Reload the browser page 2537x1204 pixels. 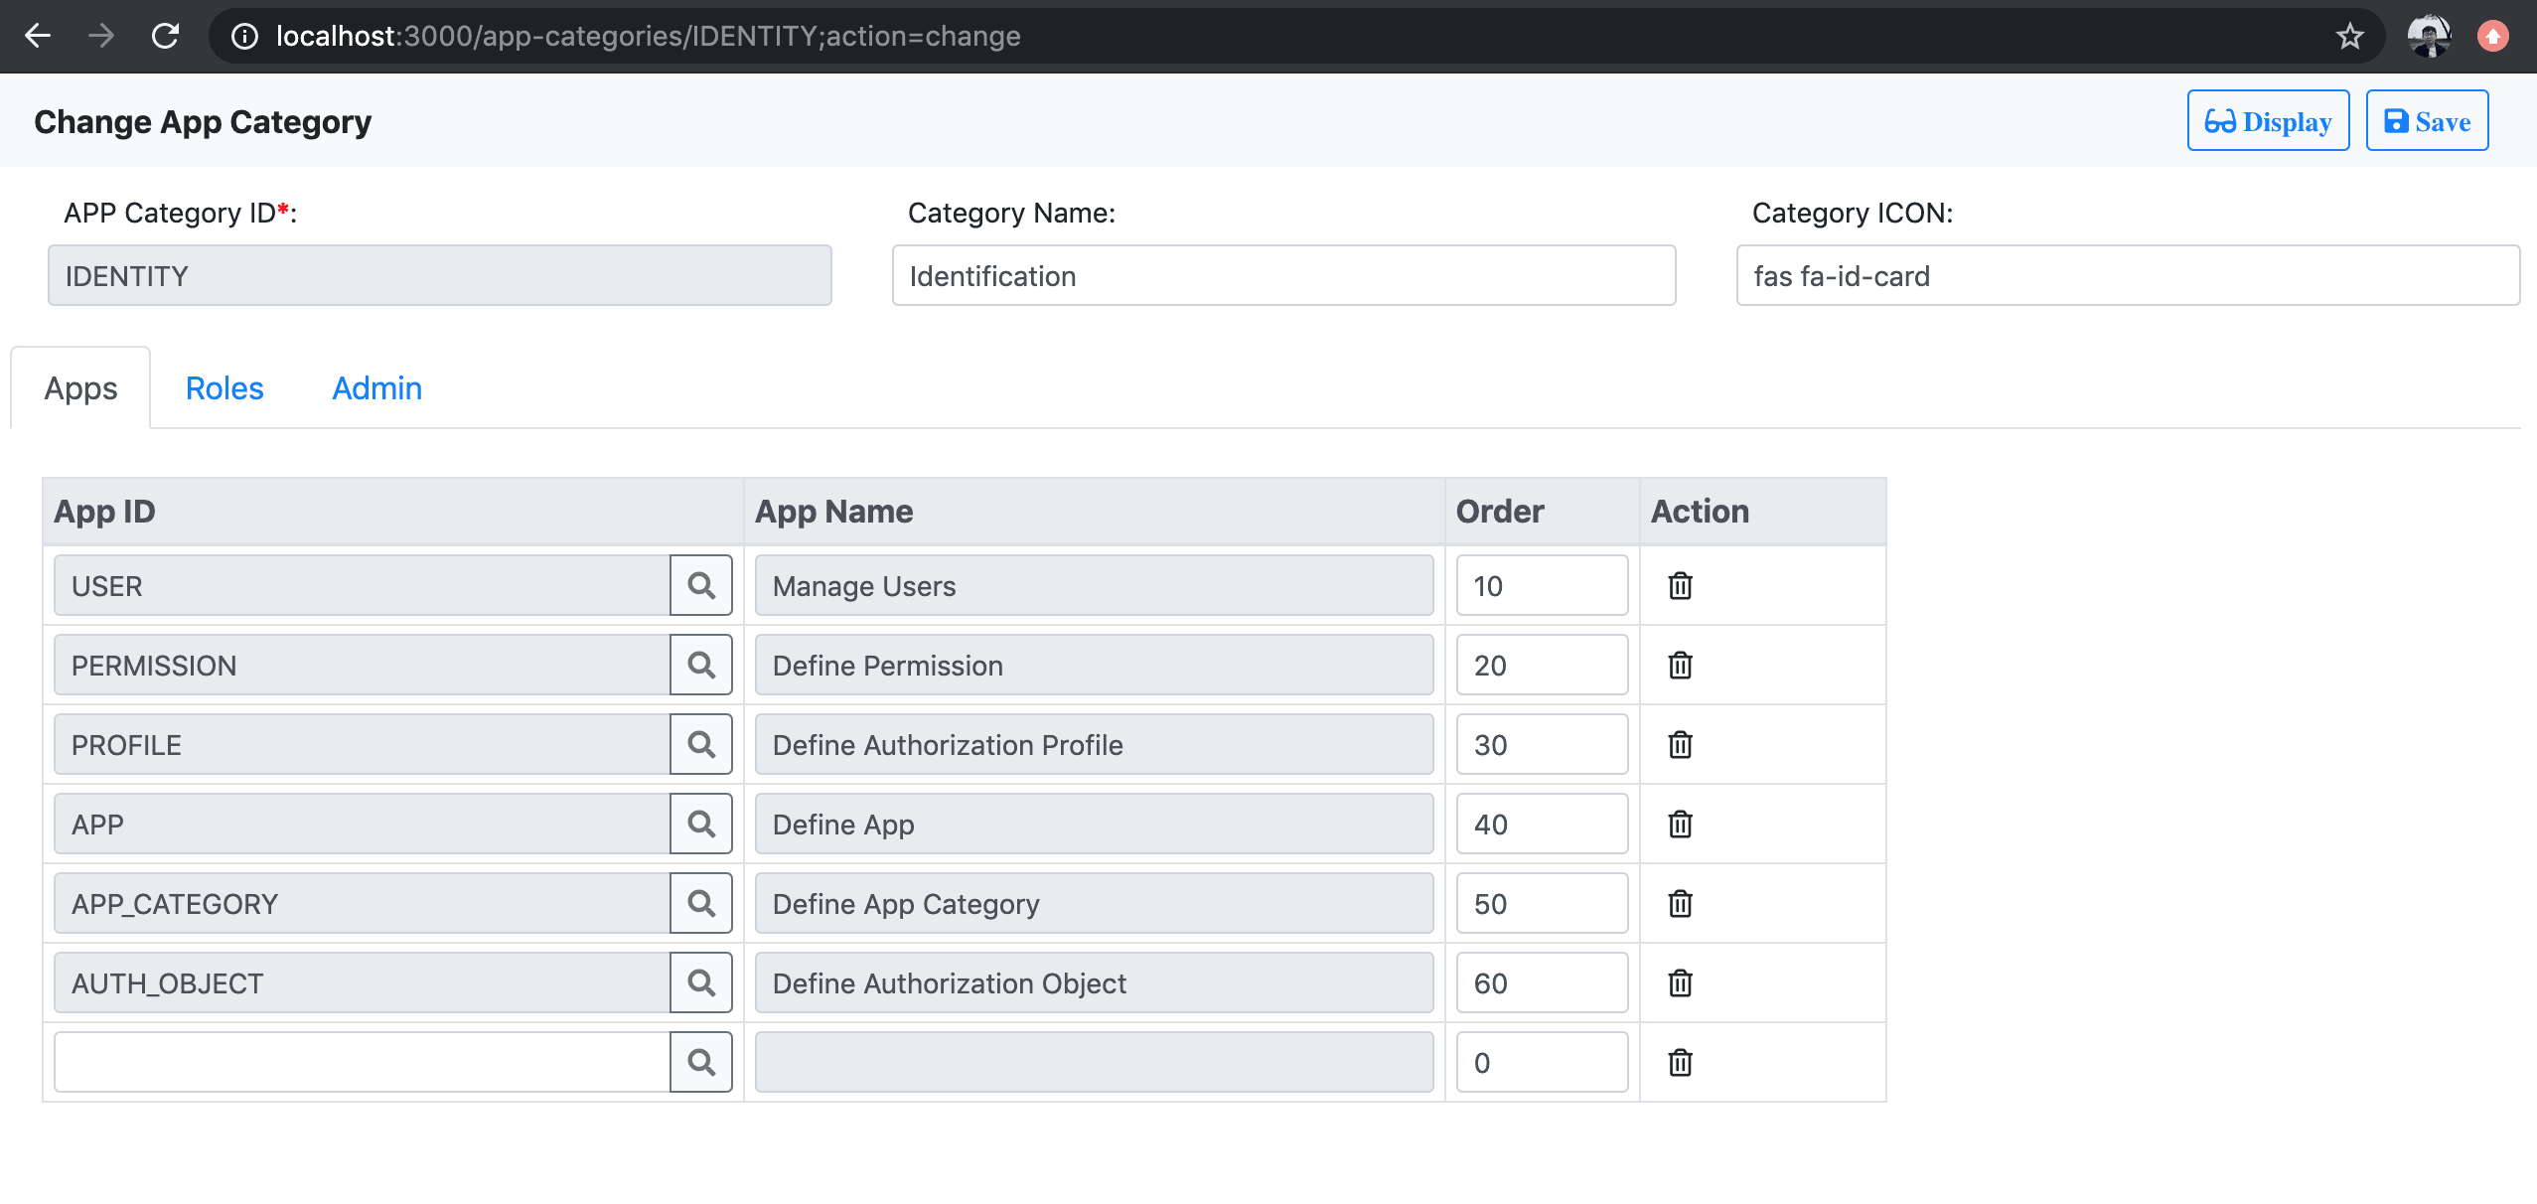tap(165, 37)
